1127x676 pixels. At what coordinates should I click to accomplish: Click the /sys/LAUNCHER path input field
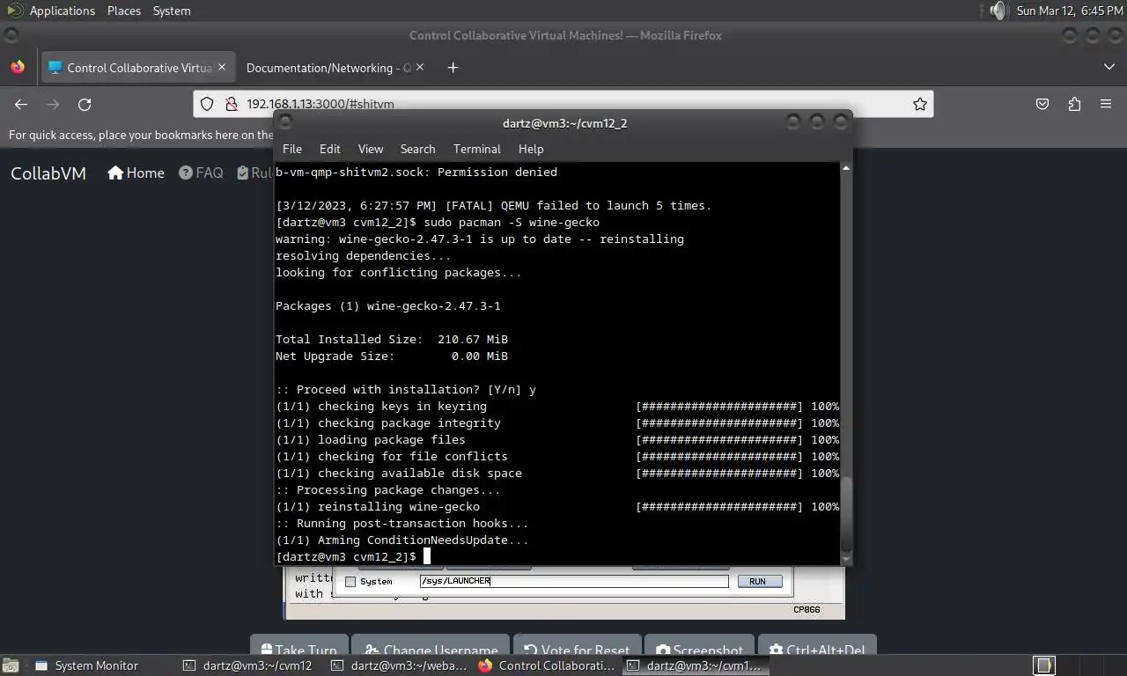pos(574,581)
